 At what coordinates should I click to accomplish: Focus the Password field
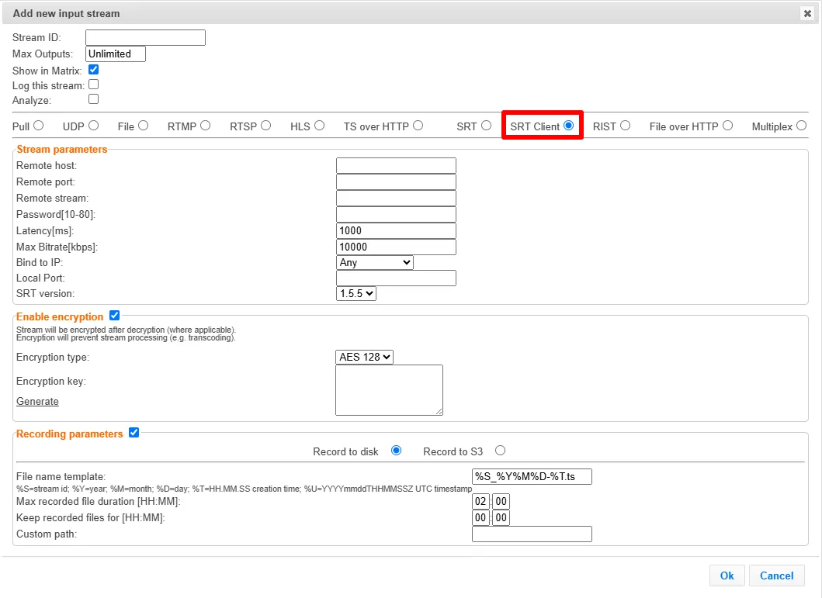pos(397,214)
